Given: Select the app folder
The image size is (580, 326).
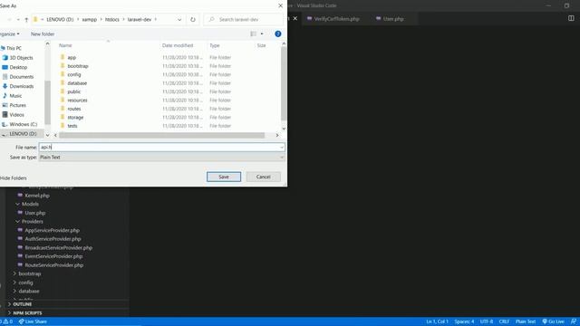Looking at the screenshot, I should (x=72, y=58).
